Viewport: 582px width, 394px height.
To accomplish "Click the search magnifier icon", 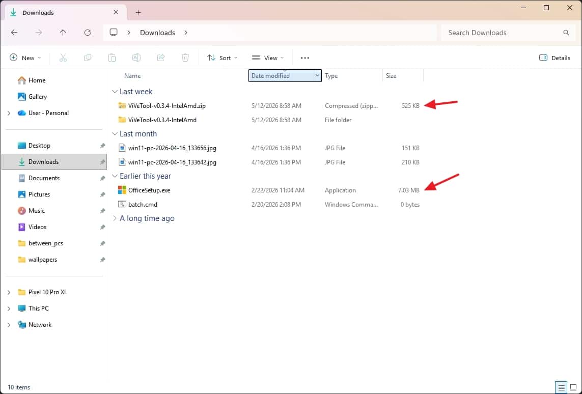I will tap(566, 33).
